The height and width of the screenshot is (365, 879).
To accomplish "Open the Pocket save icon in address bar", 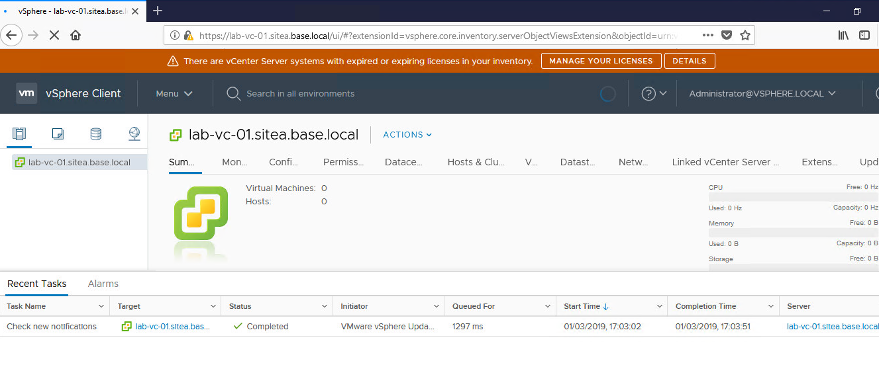I will pos(727,35).
